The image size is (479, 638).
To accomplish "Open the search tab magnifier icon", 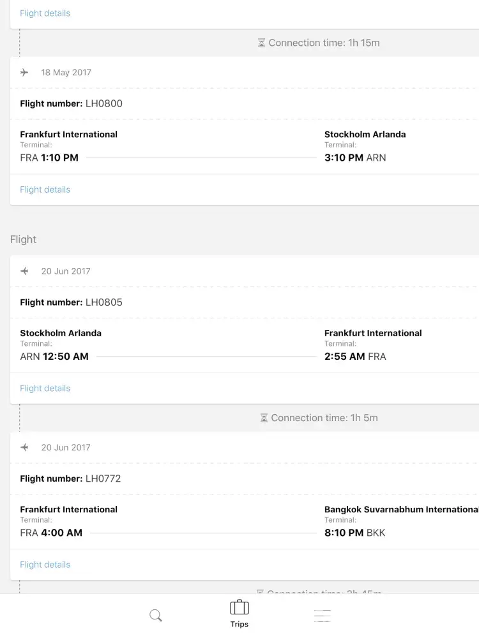I will point(156,616).
